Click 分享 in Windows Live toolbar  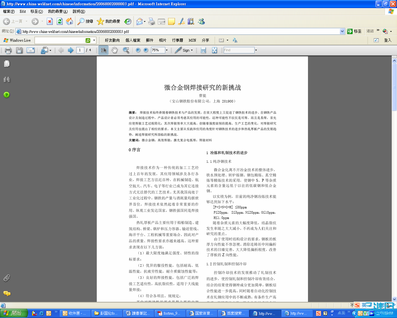pos(205,40)
